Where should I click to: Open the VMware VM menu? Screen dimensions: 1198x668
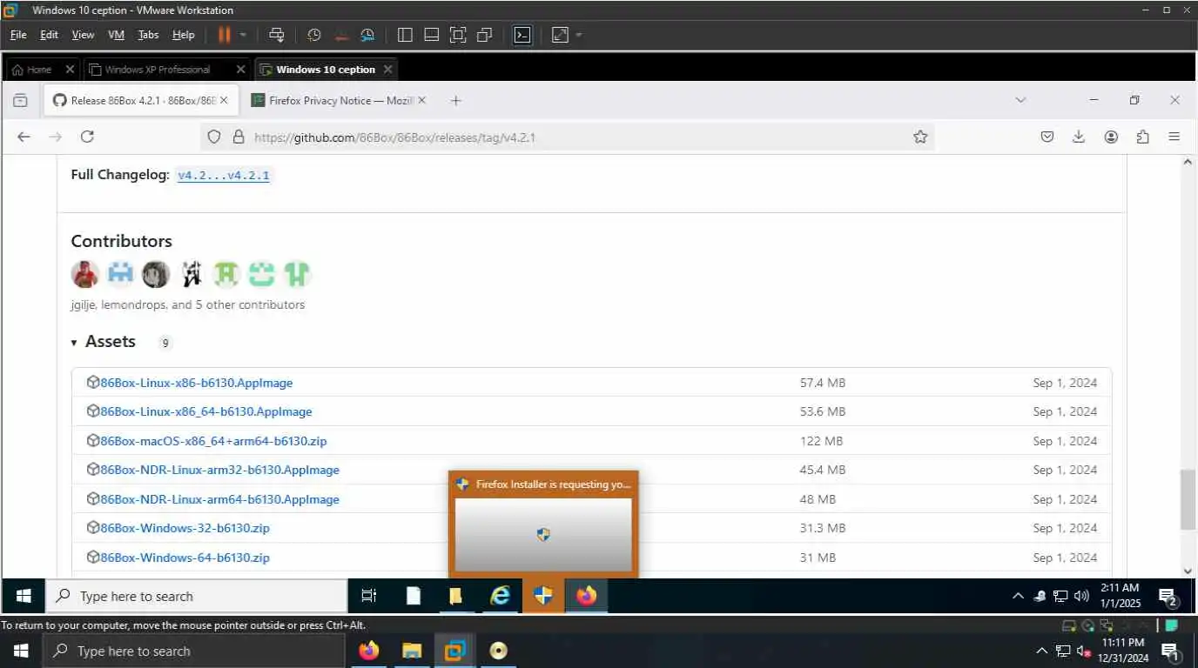[x=117, y=35]
